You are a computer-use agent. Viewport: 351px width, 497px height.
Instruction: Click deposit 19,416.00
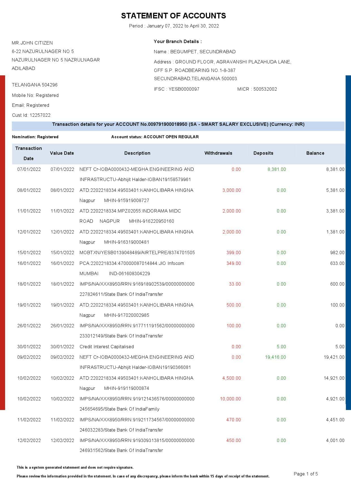[275, 357]
